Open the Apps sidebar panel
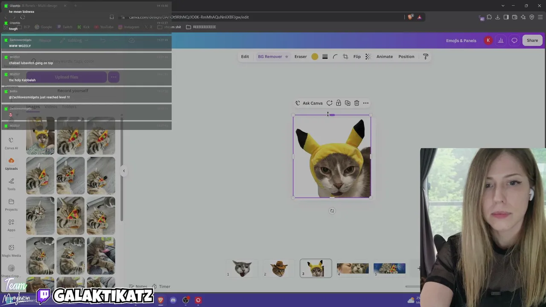 pos(11,225)
